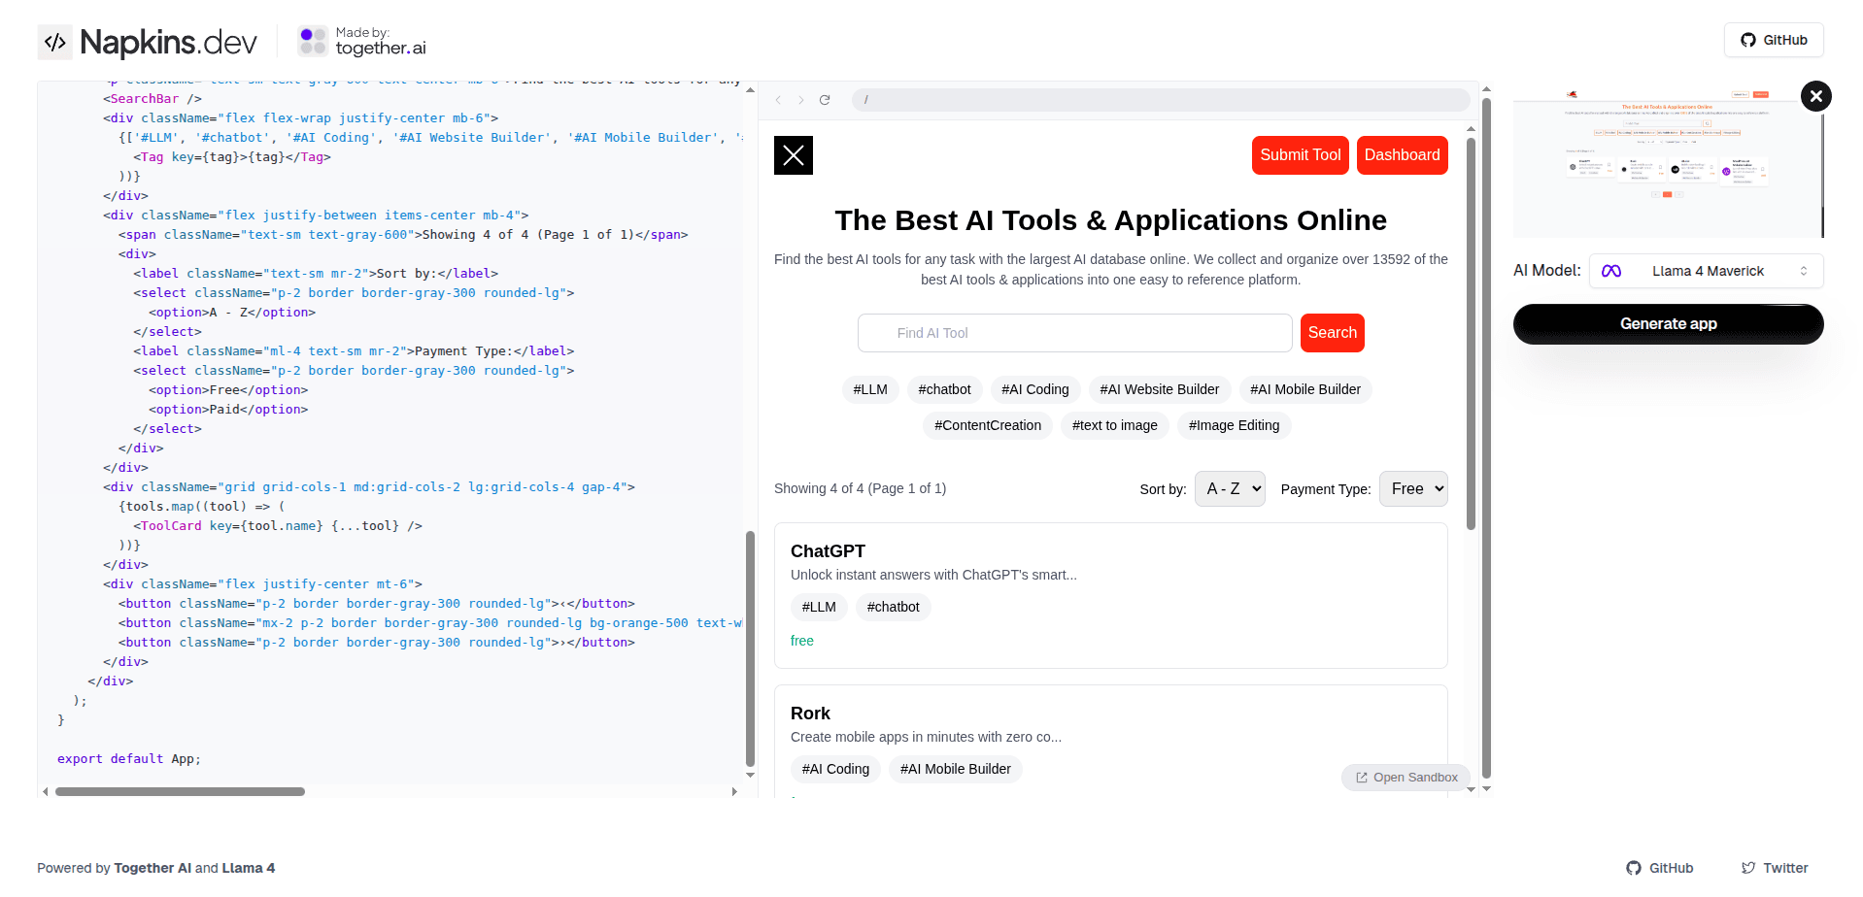Click the green free label on ChatGPT

point(802,641)
